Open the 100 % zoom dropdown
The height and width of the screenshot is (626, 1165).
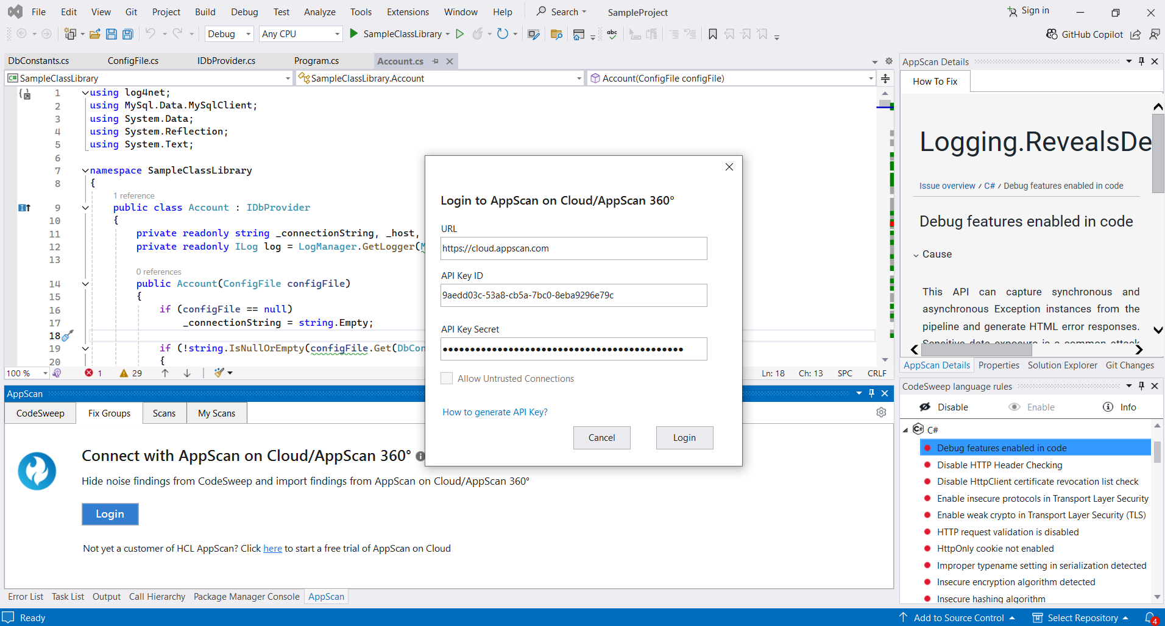pos(27,373)
